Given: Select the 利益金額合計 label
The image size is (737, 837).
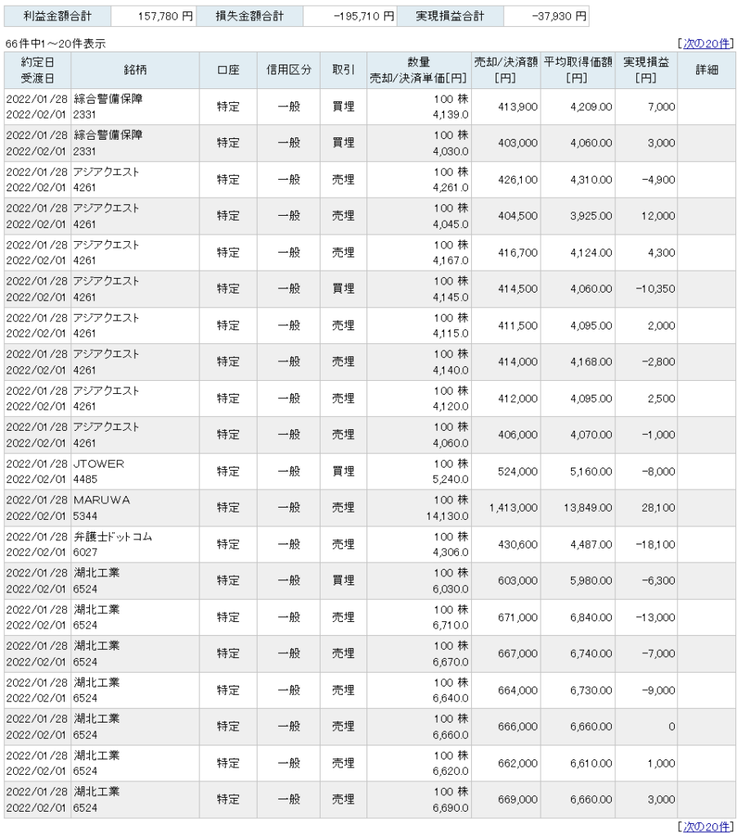Looking at the screenshot, I should [x=57, y=16].
